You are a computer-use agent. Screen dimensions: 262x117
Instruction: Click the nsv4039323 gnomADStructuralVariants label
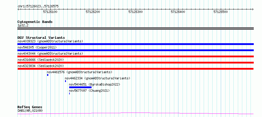coord(50,41)
